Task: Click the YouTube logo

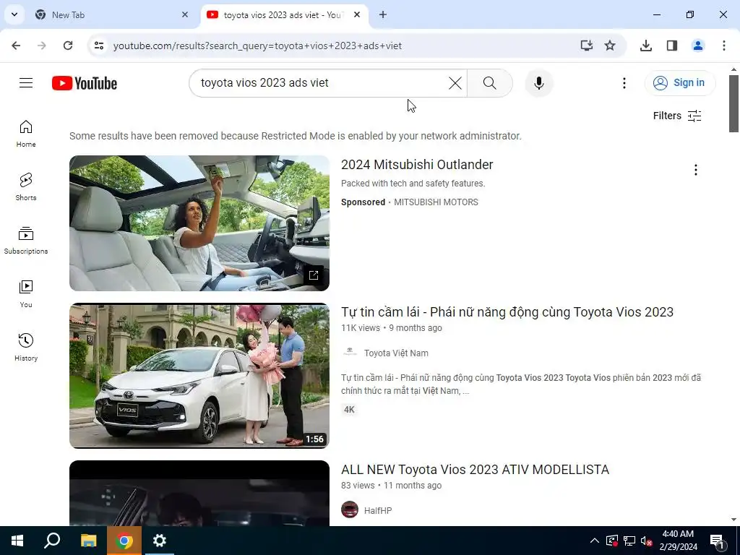Action: click(x=85, y=83)
